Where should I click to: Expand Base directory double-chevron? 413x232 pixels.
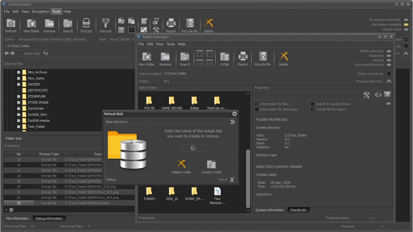click(x=232, y=122)
